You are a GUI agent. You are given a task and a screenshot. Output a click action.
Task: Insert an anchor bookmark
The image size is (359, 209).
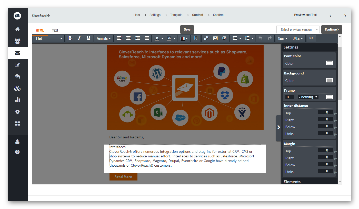tap(196, 38)
